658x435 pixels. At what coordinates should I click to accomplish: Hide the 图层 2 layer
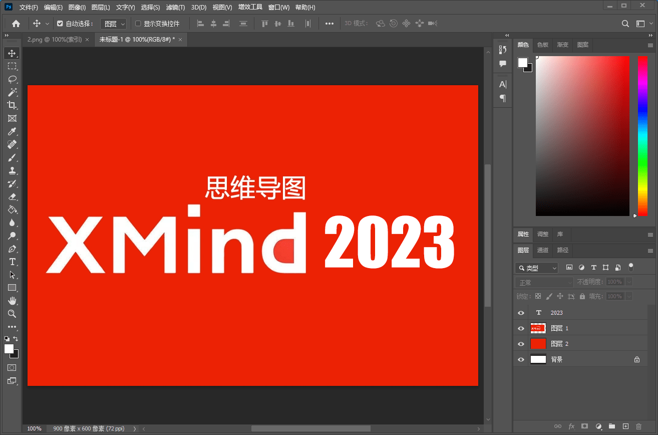[x=521, y=344]
